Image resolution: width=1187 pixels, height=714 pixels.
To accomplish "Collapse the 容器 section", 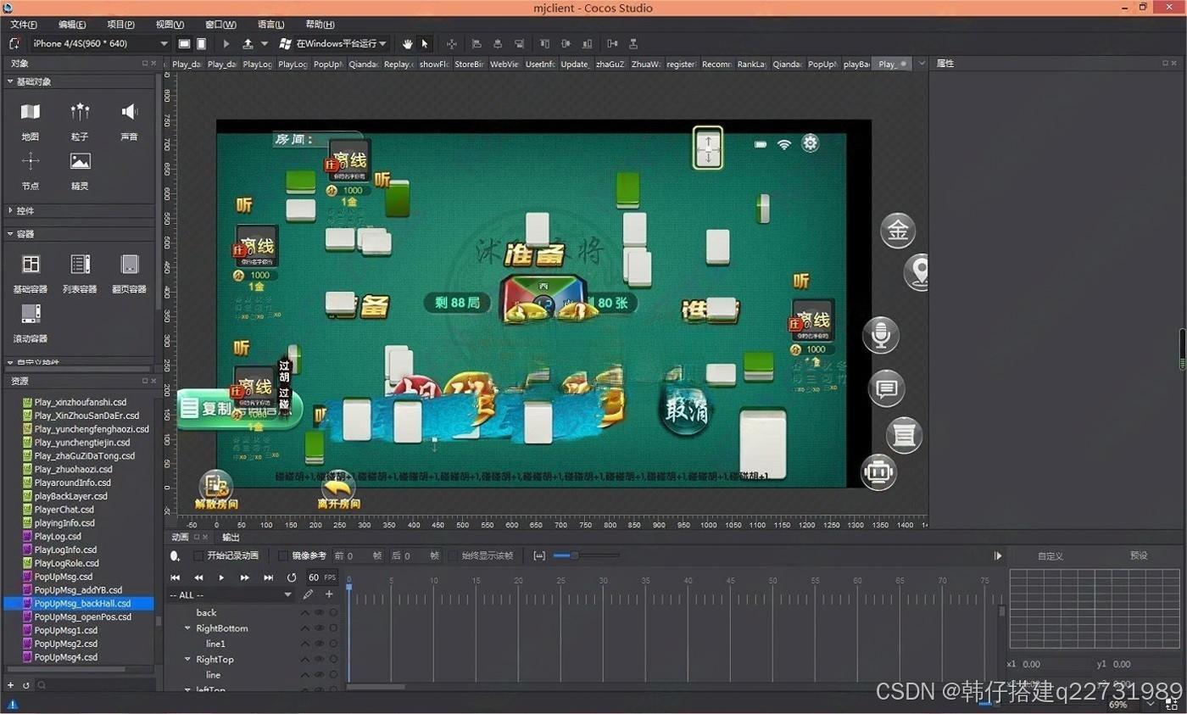I will coord(10,234).
